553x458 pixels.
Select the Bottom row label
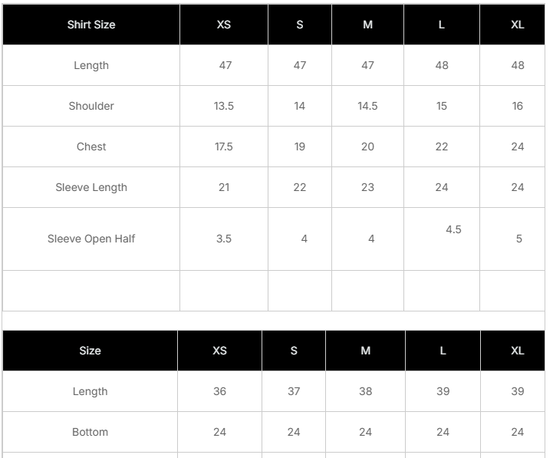coord(90,432)
